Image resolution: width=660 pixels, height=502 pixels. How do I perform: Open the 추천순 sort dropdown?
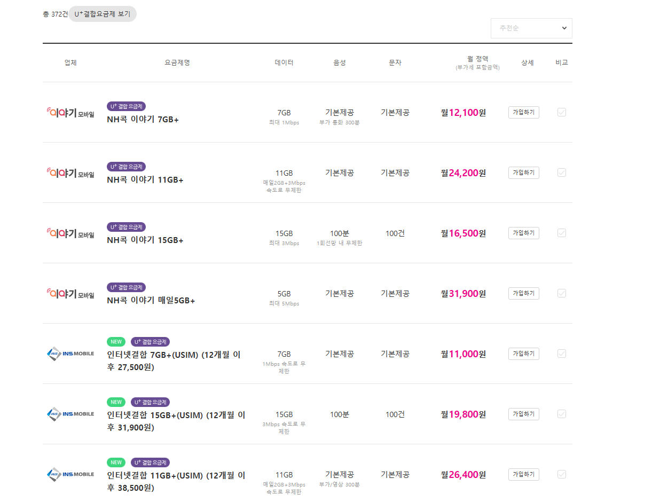click(x=531, y=28)
